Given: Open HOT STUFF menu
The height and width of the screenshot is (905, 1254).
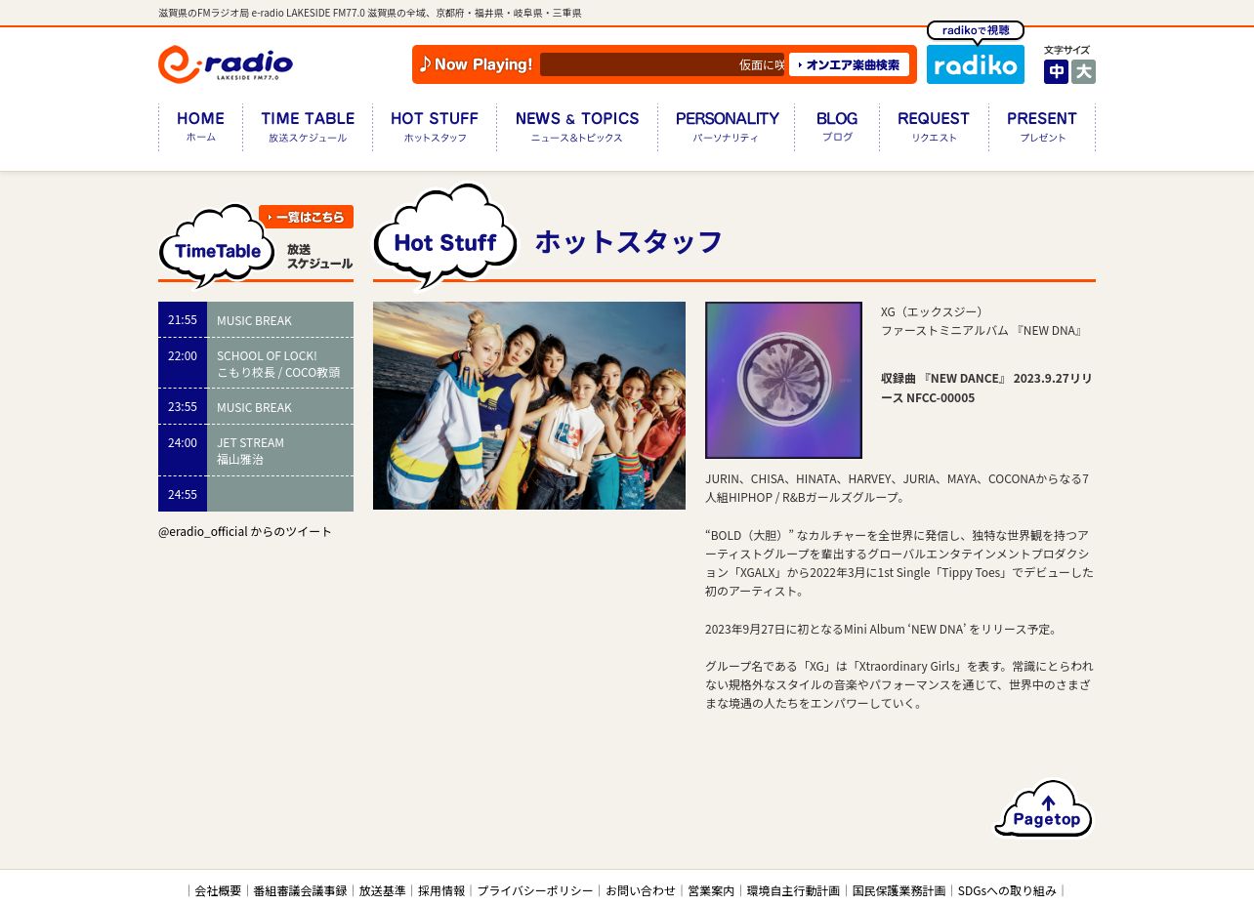Looking at the screenshot, I should click(435, 127).
